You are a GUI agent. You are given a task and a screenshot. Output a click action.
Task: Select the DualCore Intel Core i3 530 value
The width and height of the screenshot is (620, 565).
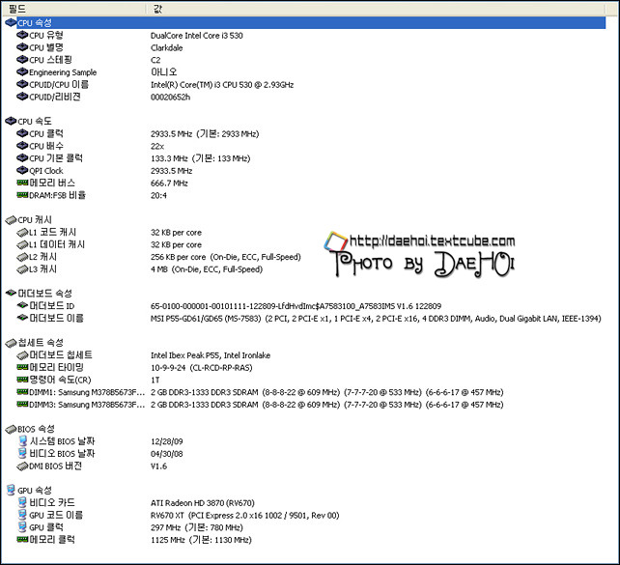(196, 36)
